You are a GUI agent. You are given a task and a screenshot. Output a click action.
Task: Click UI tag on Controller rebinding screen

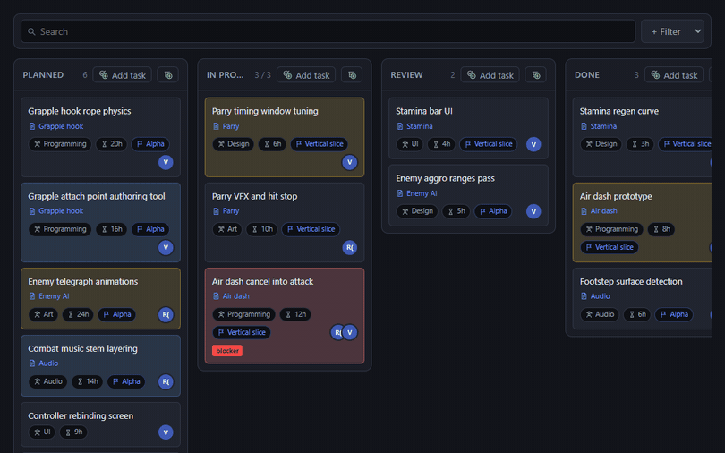pyautogui.click(x=42, y=432)
